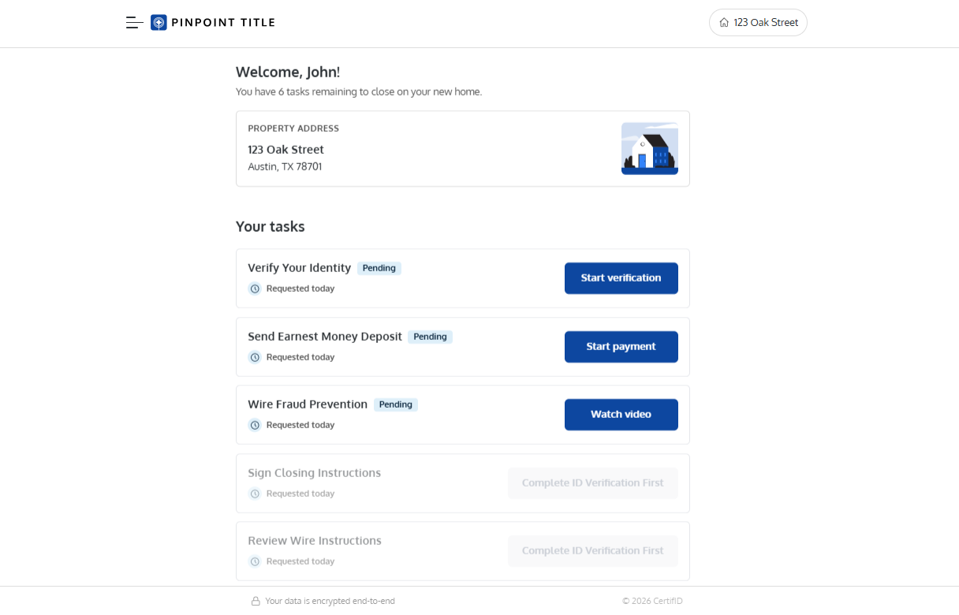This screenshot has width=959, height=615.
Task: Click clock icon under Review Wire Instructions
Action: click(255, 561)
